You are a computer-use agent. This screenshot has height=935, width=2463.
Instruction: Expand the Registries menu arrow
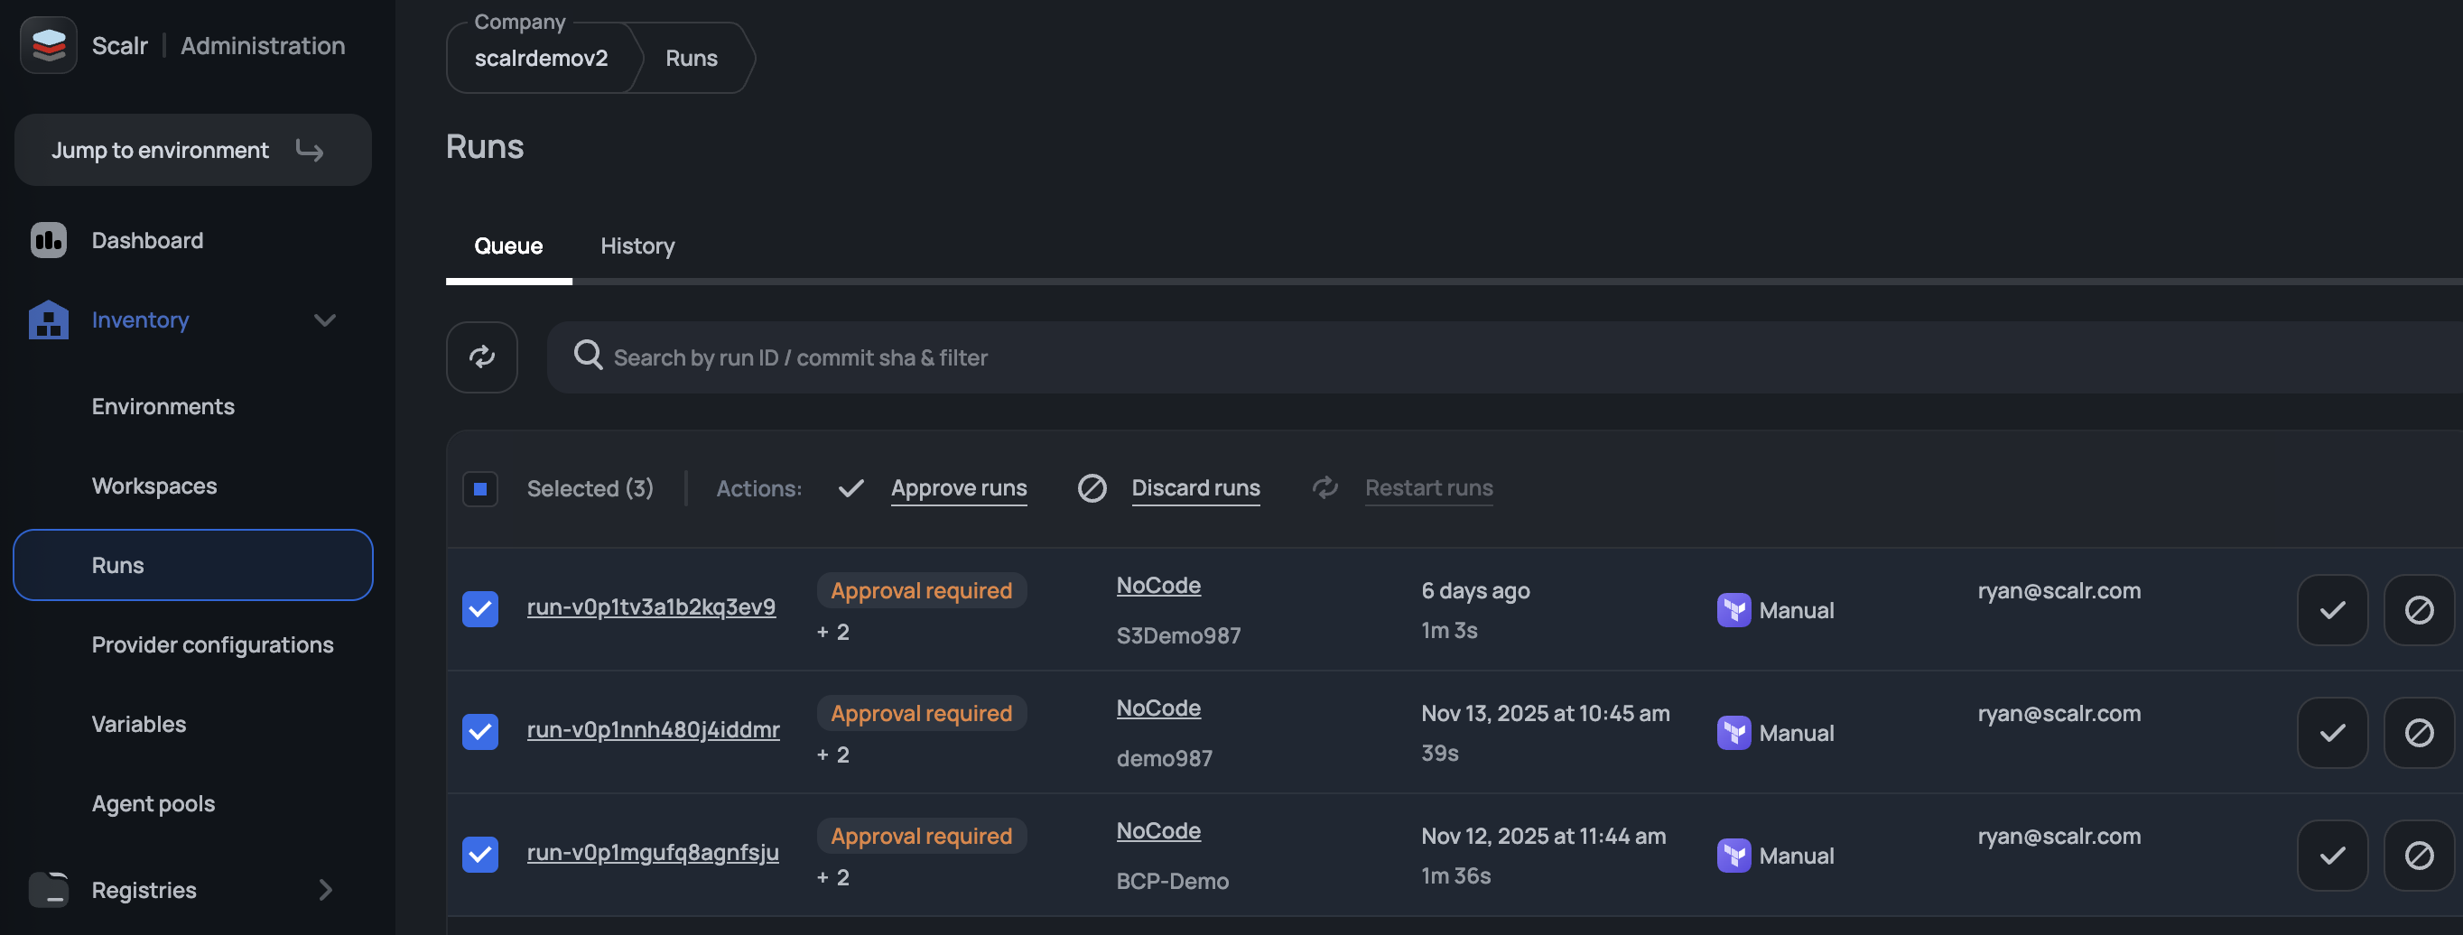click(x=325, y=889)
